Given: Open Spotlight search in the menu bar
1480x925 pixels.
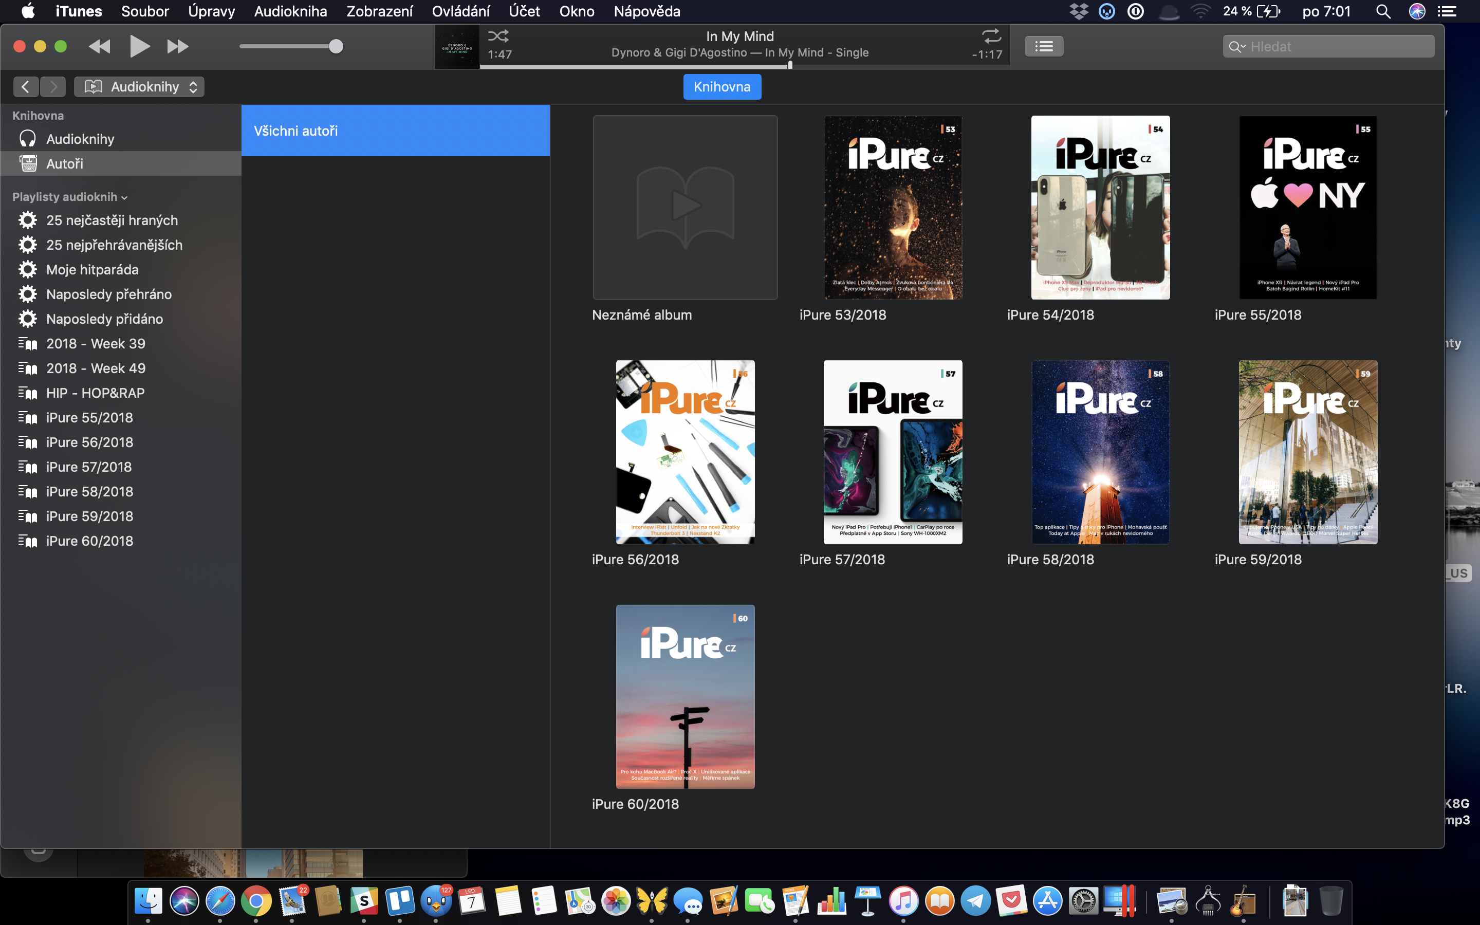Looking at the screenshot, I should point(1383,11).
